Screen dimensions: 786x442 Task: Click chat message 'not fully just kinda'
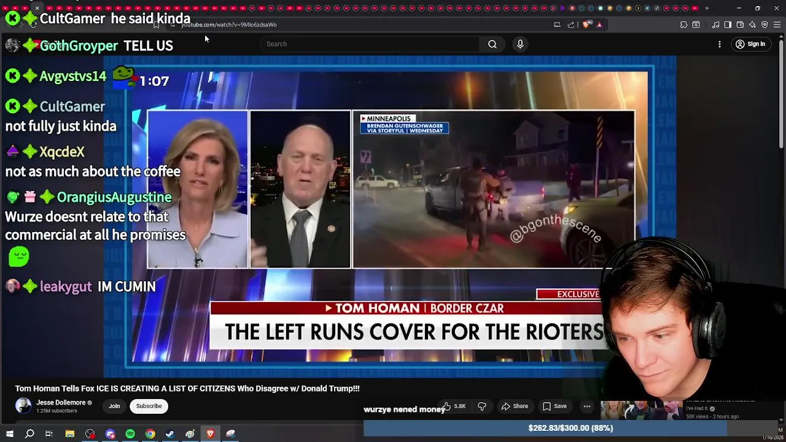61,126
